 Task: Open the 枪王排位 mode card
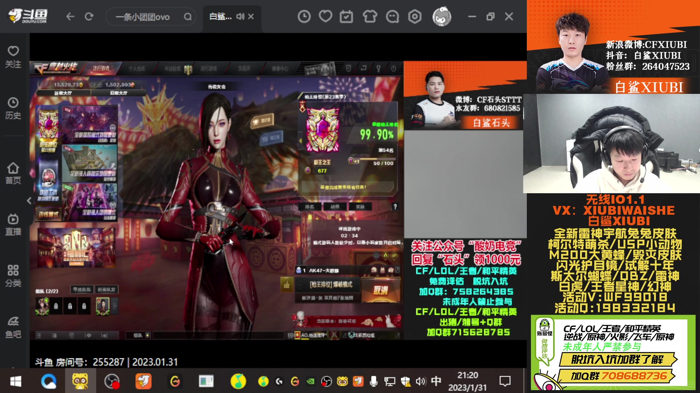48,130
